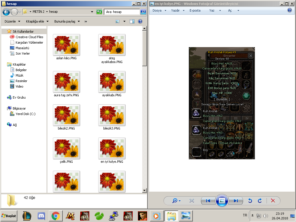
Task: Click the file list scroll up arrow
Action: click(145, 29)
